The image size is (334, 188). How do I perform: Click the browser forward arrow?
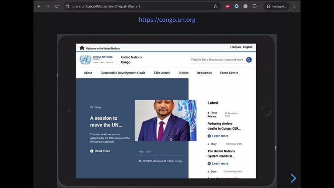48,7
